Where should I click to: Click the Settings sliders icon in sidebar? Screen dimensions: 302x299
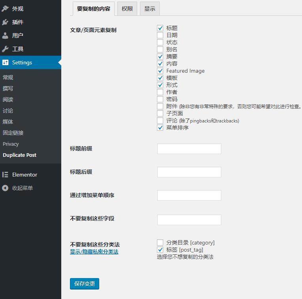[x=5, y=62]
